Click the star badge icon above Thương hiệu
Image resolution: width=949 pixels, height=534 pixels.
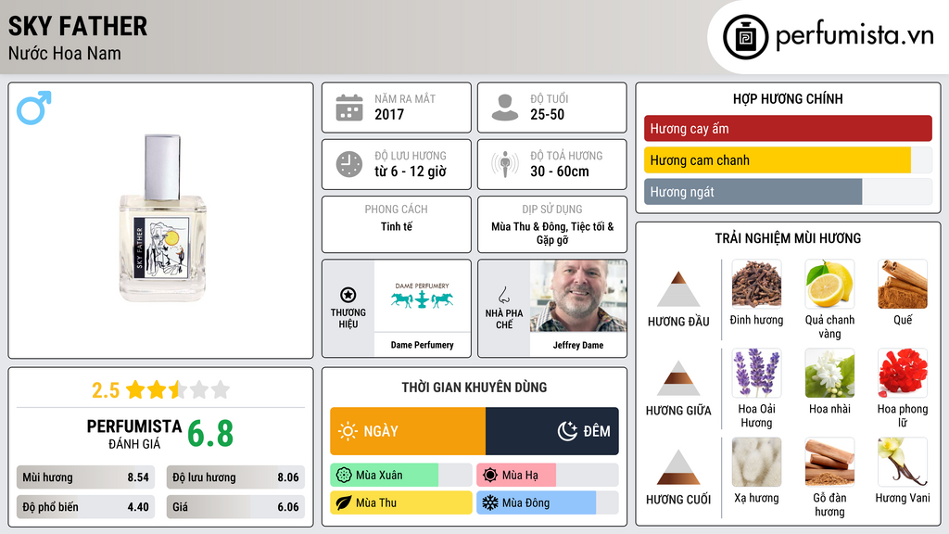(348, 295)
